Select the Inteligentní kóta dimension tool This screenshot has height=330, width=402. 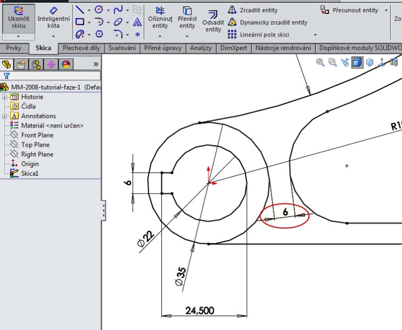coord(53,19)
